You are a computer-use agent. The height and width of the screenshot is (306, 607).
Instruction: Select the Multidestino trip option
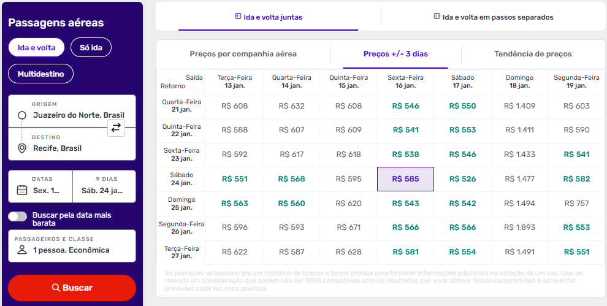[40, 74]
